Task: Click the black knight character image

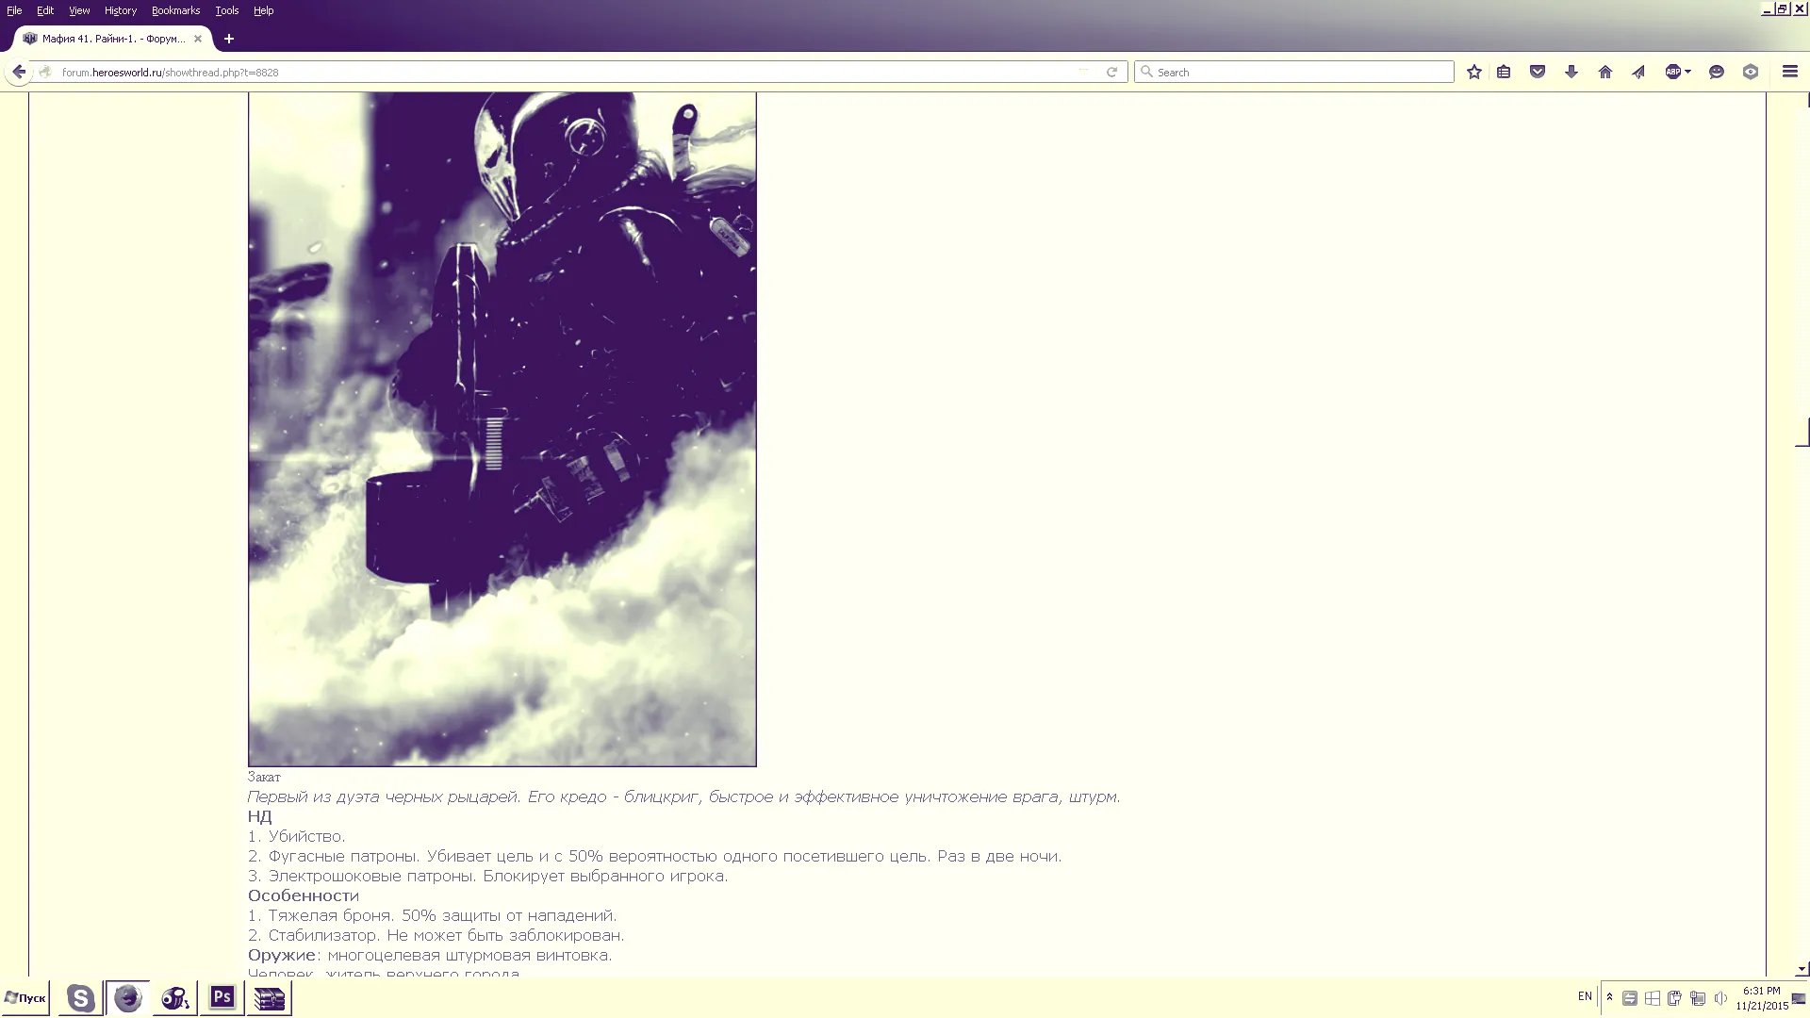Action: tap(502, 429)
